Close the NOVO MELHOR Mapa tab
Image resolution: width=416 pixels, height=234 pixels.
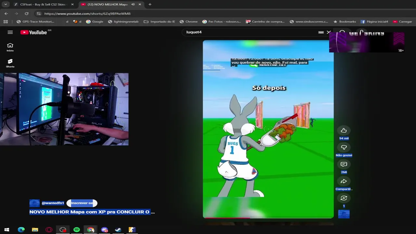[140, 4]
